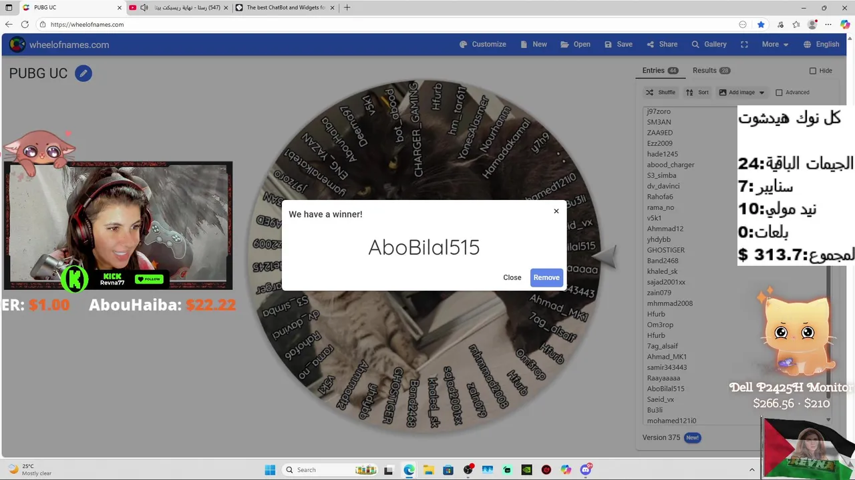Shuffle the entries list
Viewport: 855px width, 480px height.
[660, 93]
